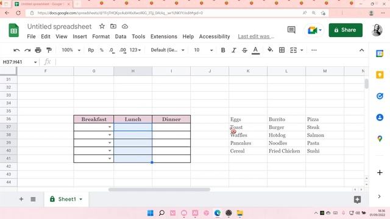Expand merge cells options arrow
390x219 pixels.
tap(302, 50)
